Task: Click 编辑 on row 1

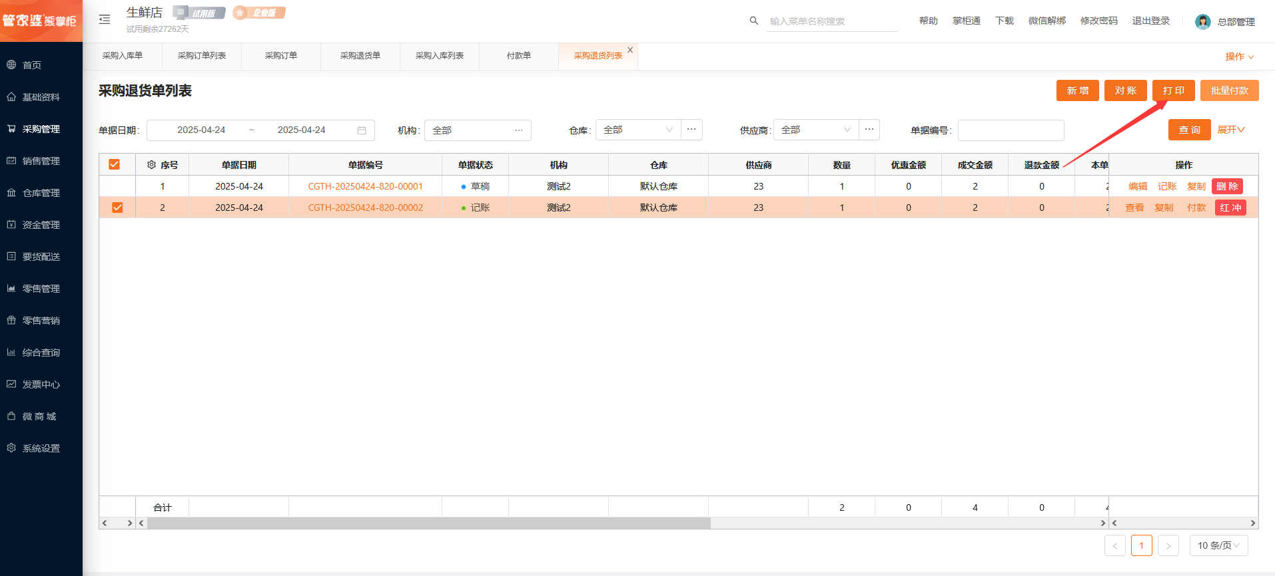Action: 1138,186
